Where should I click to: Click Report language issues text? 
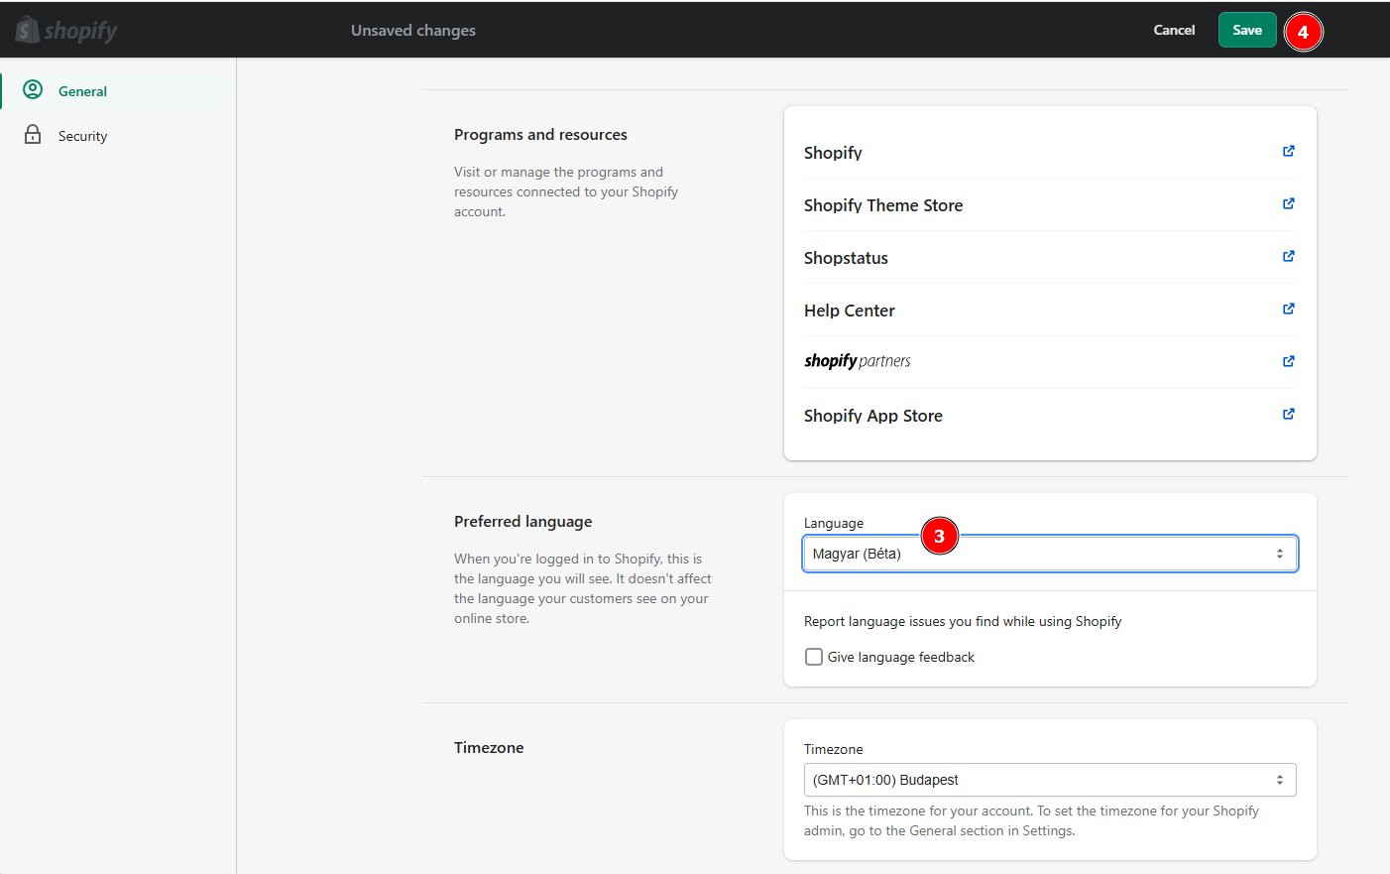963,621
